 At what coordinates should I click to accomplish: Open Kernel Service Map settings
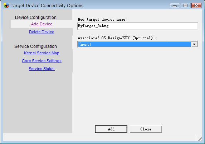42,53
